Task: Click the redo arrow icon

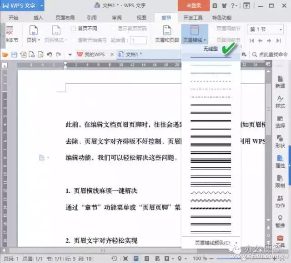Action: pos(58,54)
